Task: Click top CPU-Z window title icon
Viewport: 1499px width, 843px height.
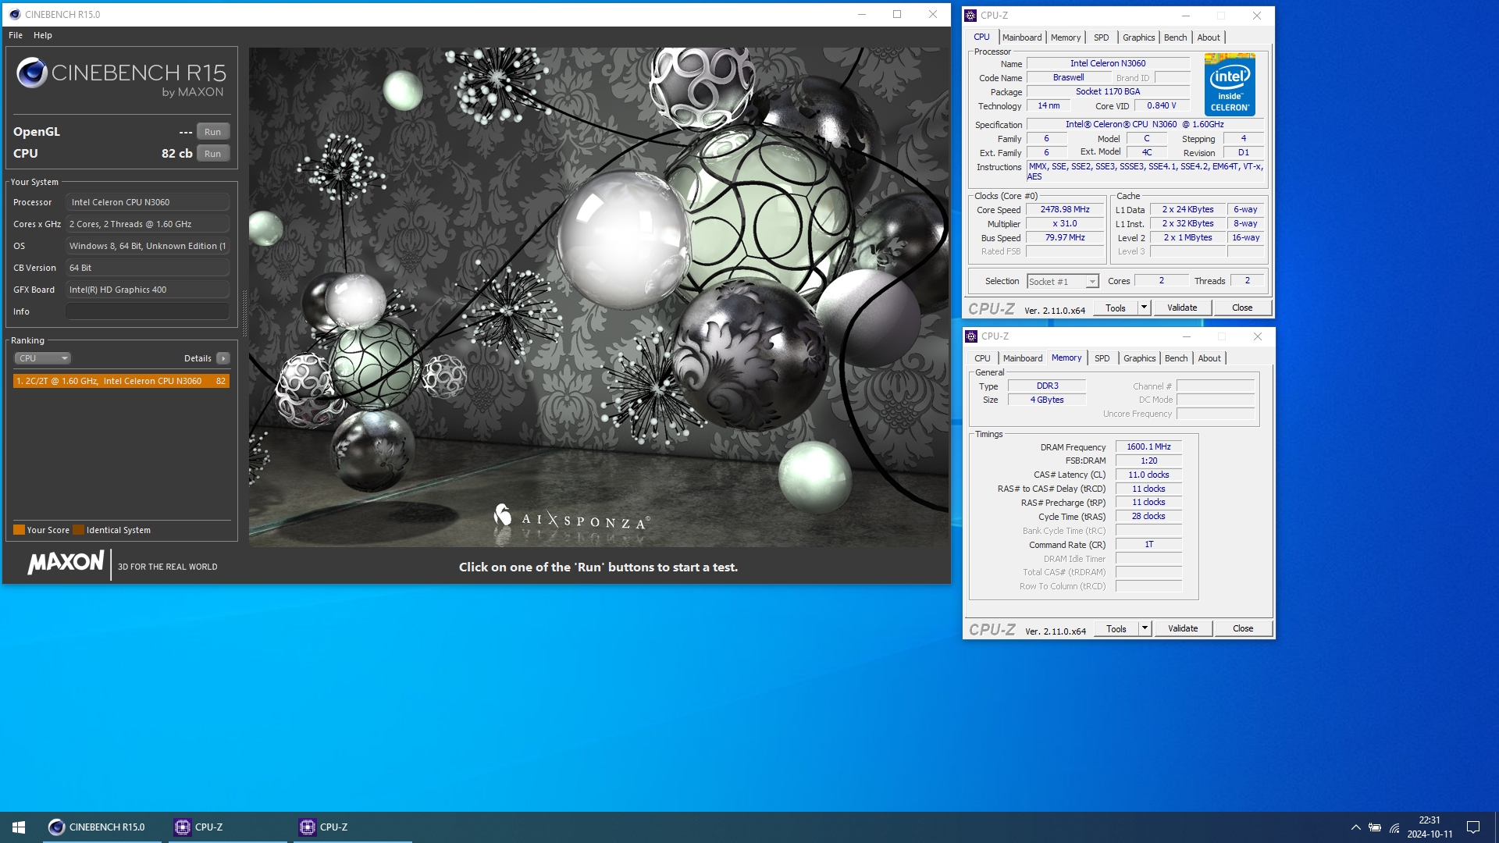Action: point(970,15)
